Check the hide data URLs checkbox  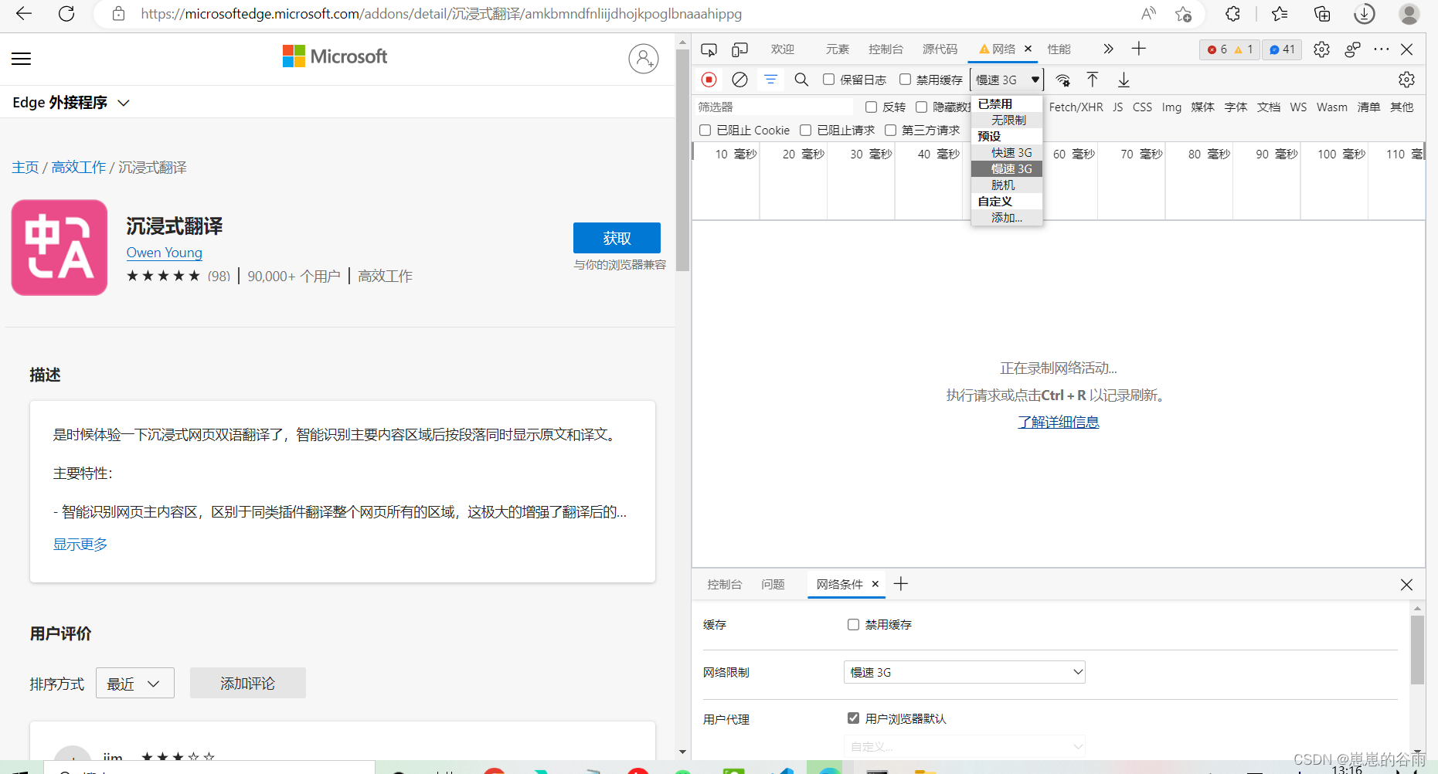point(921,107)
